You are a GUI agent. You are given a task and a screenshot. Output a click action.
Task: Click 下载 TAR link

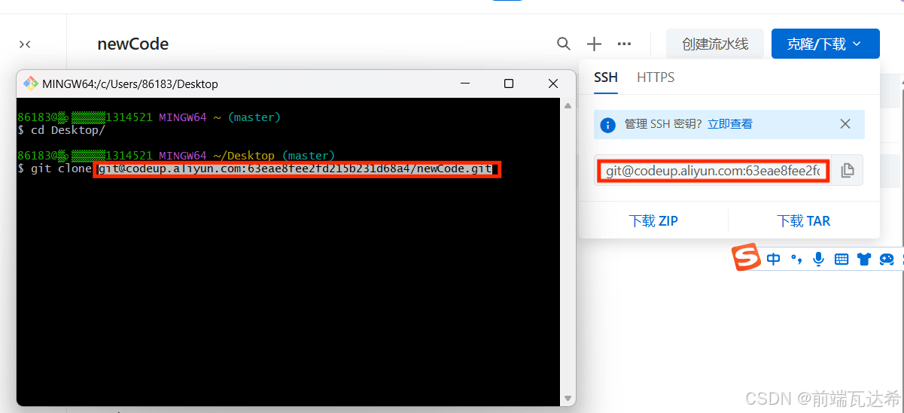(804, 221)
